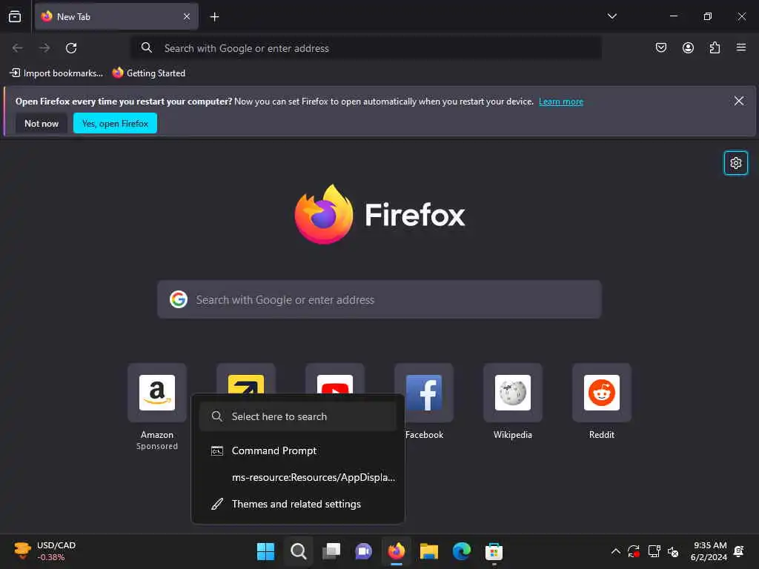Go forward with the forward arrow
The height and width of the screenshot is (569, 759).
[44, 48]
